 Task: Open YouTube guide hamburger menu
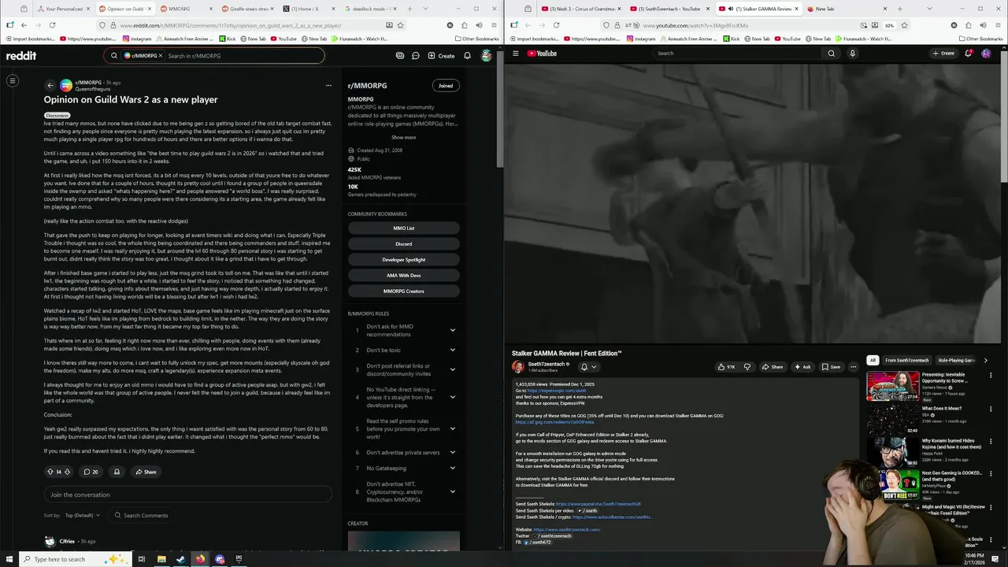click(515, 54)
